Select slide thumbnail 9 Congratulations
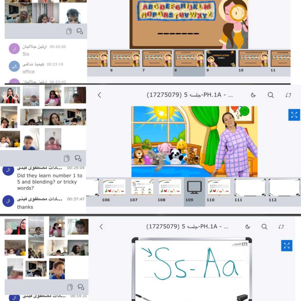 click(221, 59)
